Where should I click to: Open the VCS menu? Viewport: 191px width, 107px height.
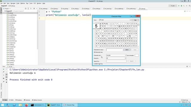tap(35, 3)
